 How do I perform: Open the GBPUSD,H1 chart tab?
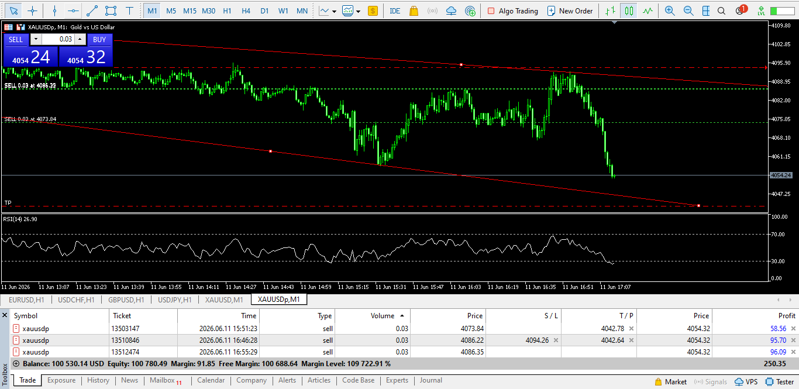click(126, 300)
